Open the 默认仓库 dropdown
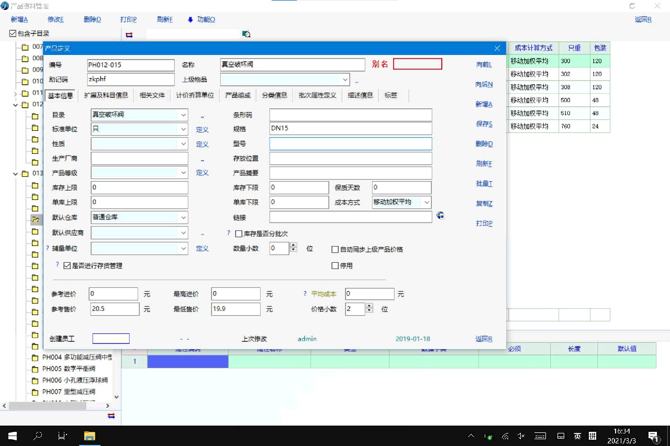670x446 pixels. 183,217
